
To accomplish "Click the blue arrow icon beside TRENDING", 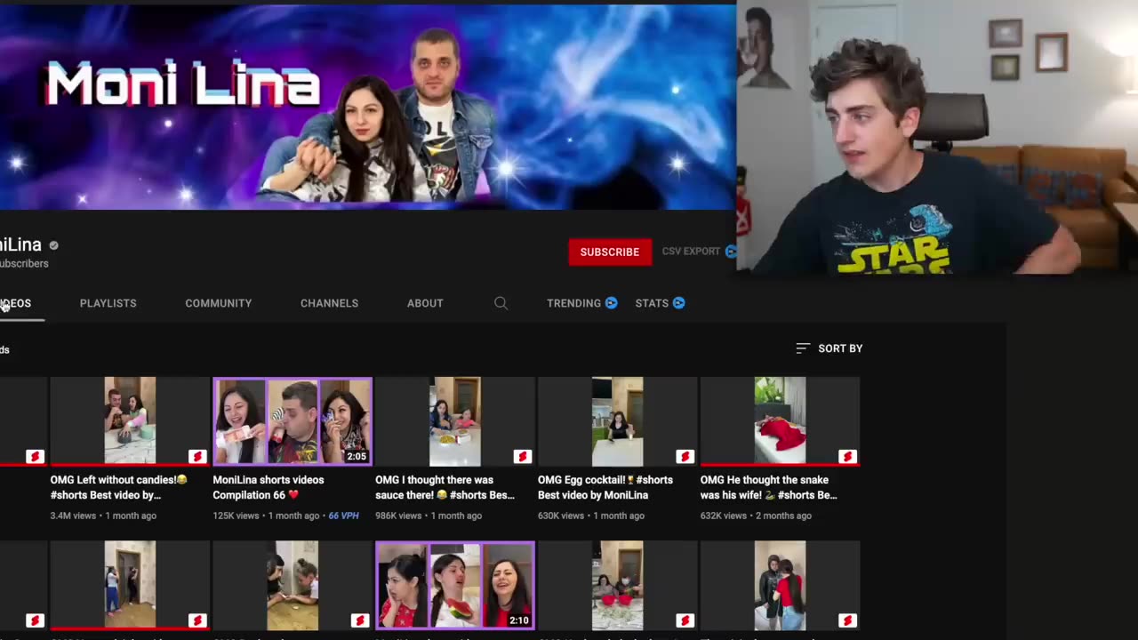I will [612, 303].
